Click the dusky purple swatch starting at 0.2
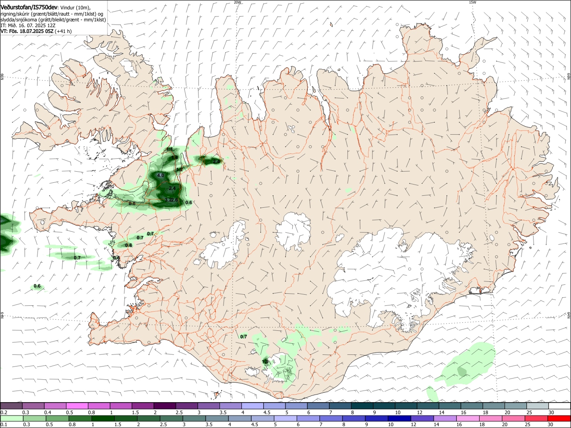 pyautogui.click(x=12, y=406)
